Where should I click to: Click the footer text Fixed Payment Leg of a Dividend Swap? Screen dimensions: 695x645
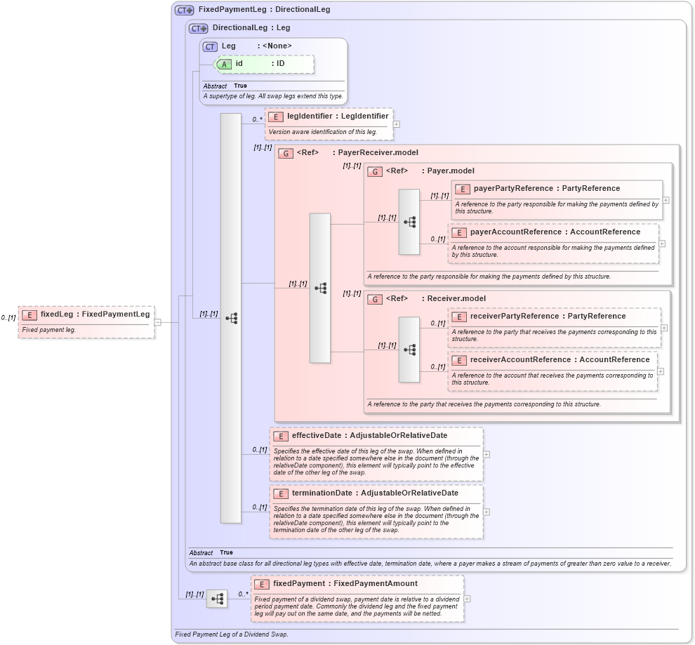point(232,634)
